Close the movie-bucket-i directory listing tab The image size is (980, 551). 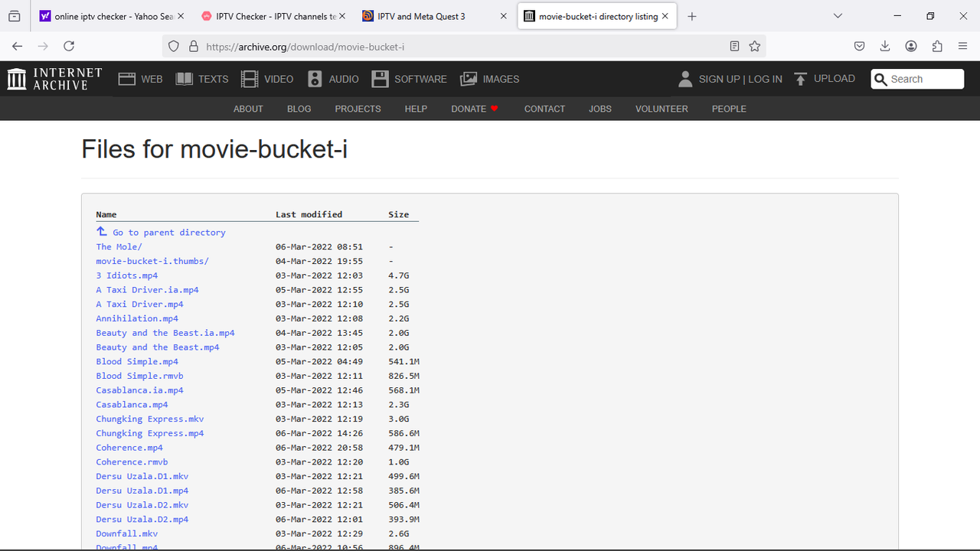click(x=665, y=16)
